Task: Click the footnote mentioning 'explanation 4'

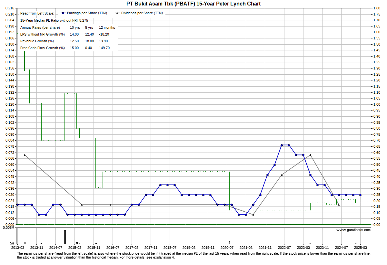Action: (x=193, y=256)
